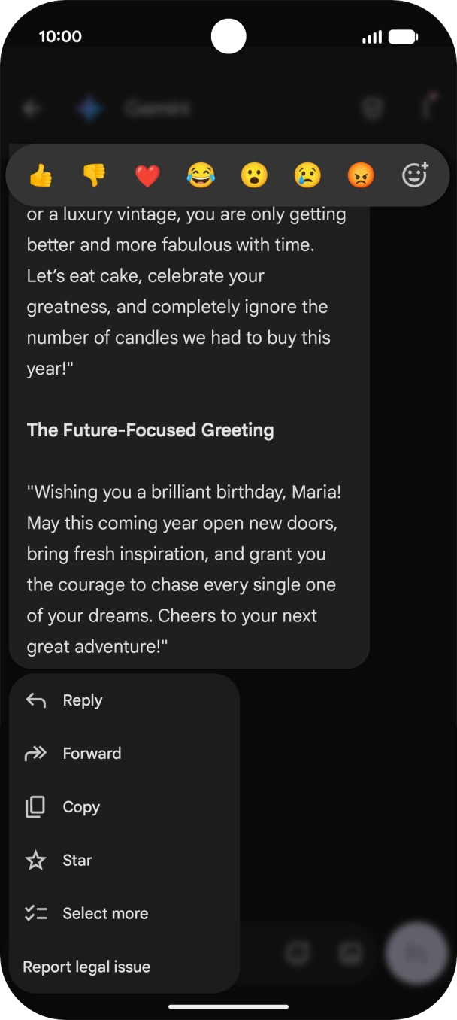Tap Select more option
The width and height of the screenshot is (457, 1020).
(x=125, y=914)
